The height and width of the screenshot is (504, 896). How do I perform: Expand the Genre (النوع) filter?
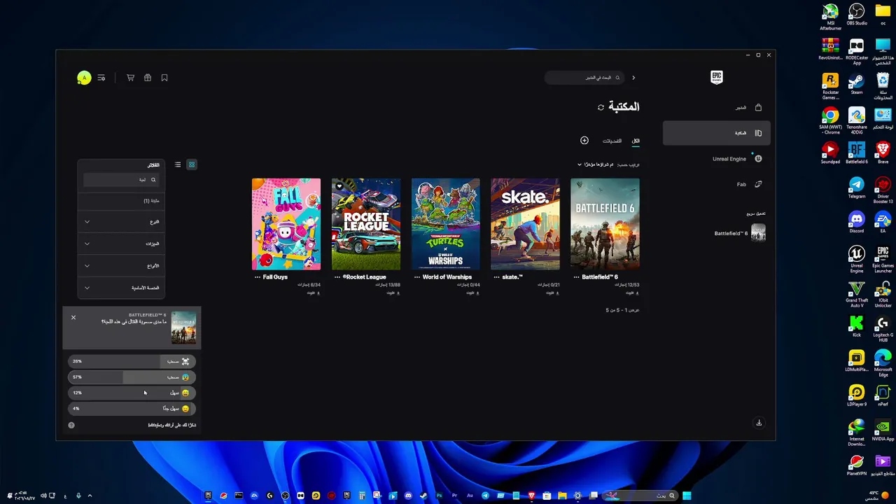[x=121, y=222]
